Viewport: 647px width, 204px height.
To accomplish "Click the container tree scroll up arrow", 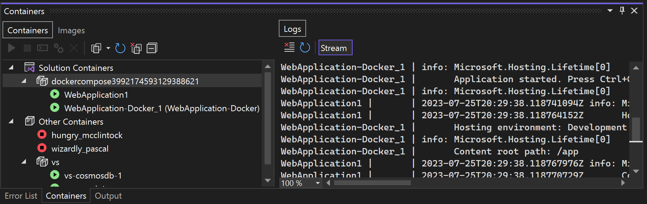I will click(x=268, y=66).
